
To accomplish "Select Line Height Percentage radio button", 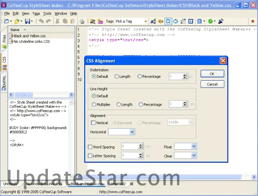I will pyautogui.click(x=141, y=104).
